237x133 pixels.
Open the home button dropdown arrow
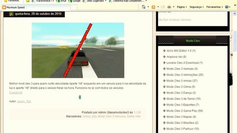[148, 7]
